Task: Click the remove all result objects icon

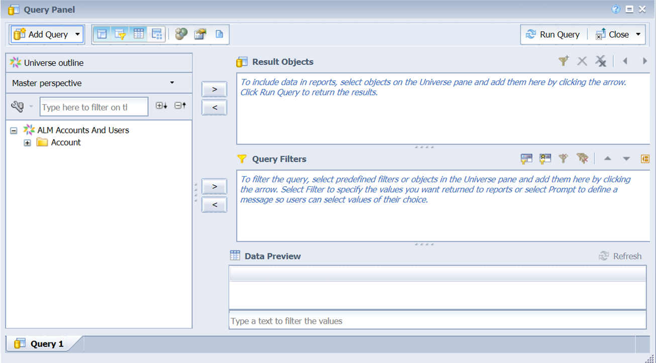Action: tap(601, 61)
